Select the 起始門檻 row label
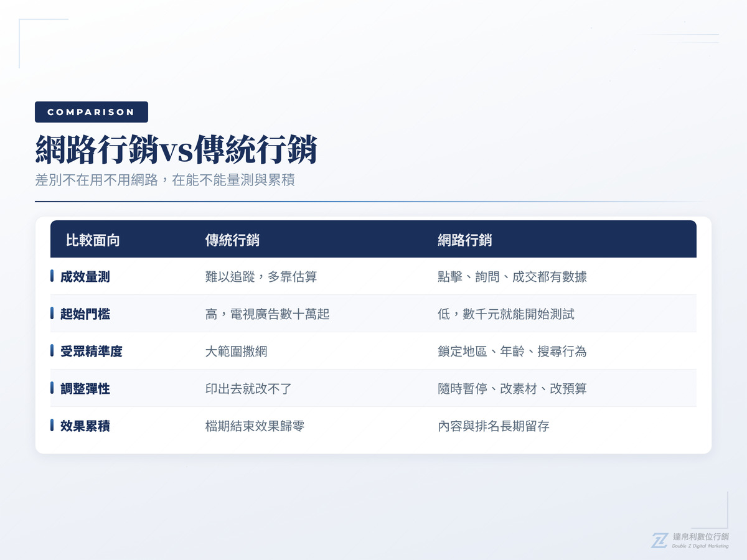Screen dimensions: 747x560 coord(85,314)
